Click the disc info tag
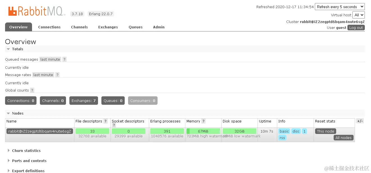Viewport: 371px width, 173px height. point(296,131)
